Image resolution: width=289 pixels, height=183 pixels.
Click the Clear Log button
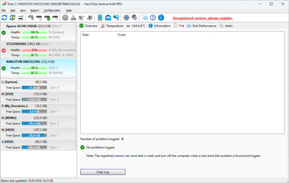(103, 172)
